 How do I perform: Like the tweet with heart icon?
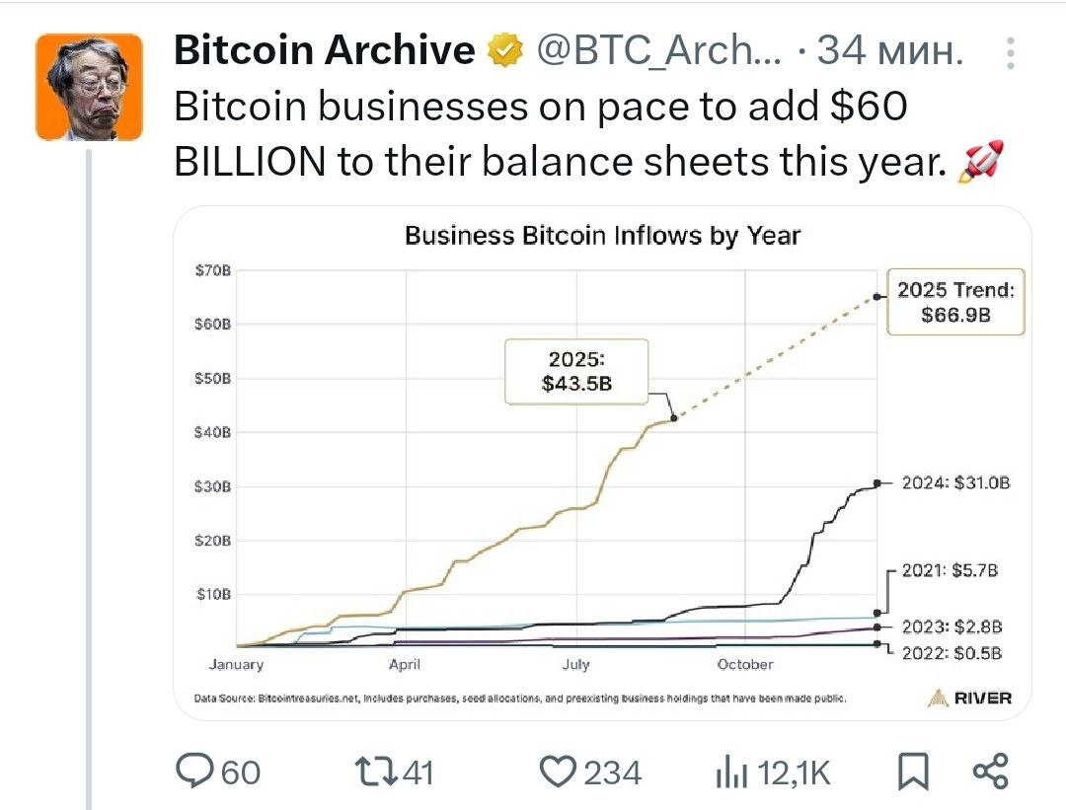558,772
